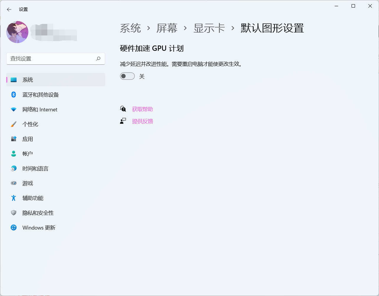
Task: Click the Windows Update sync icon
Action: [14, 227]
